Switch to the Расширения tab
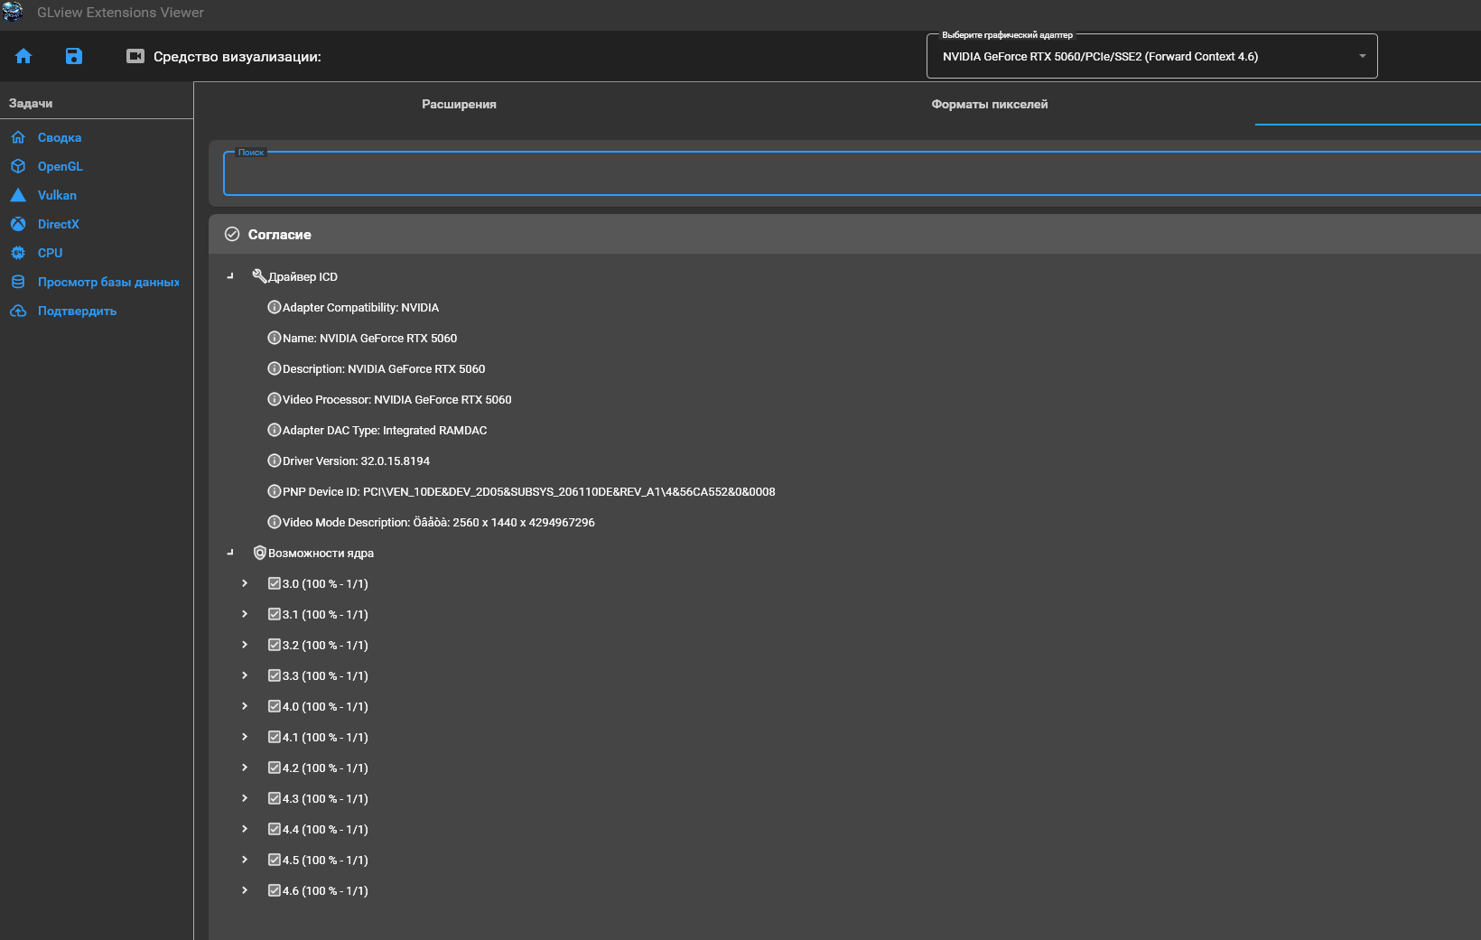 click(459, 104)
